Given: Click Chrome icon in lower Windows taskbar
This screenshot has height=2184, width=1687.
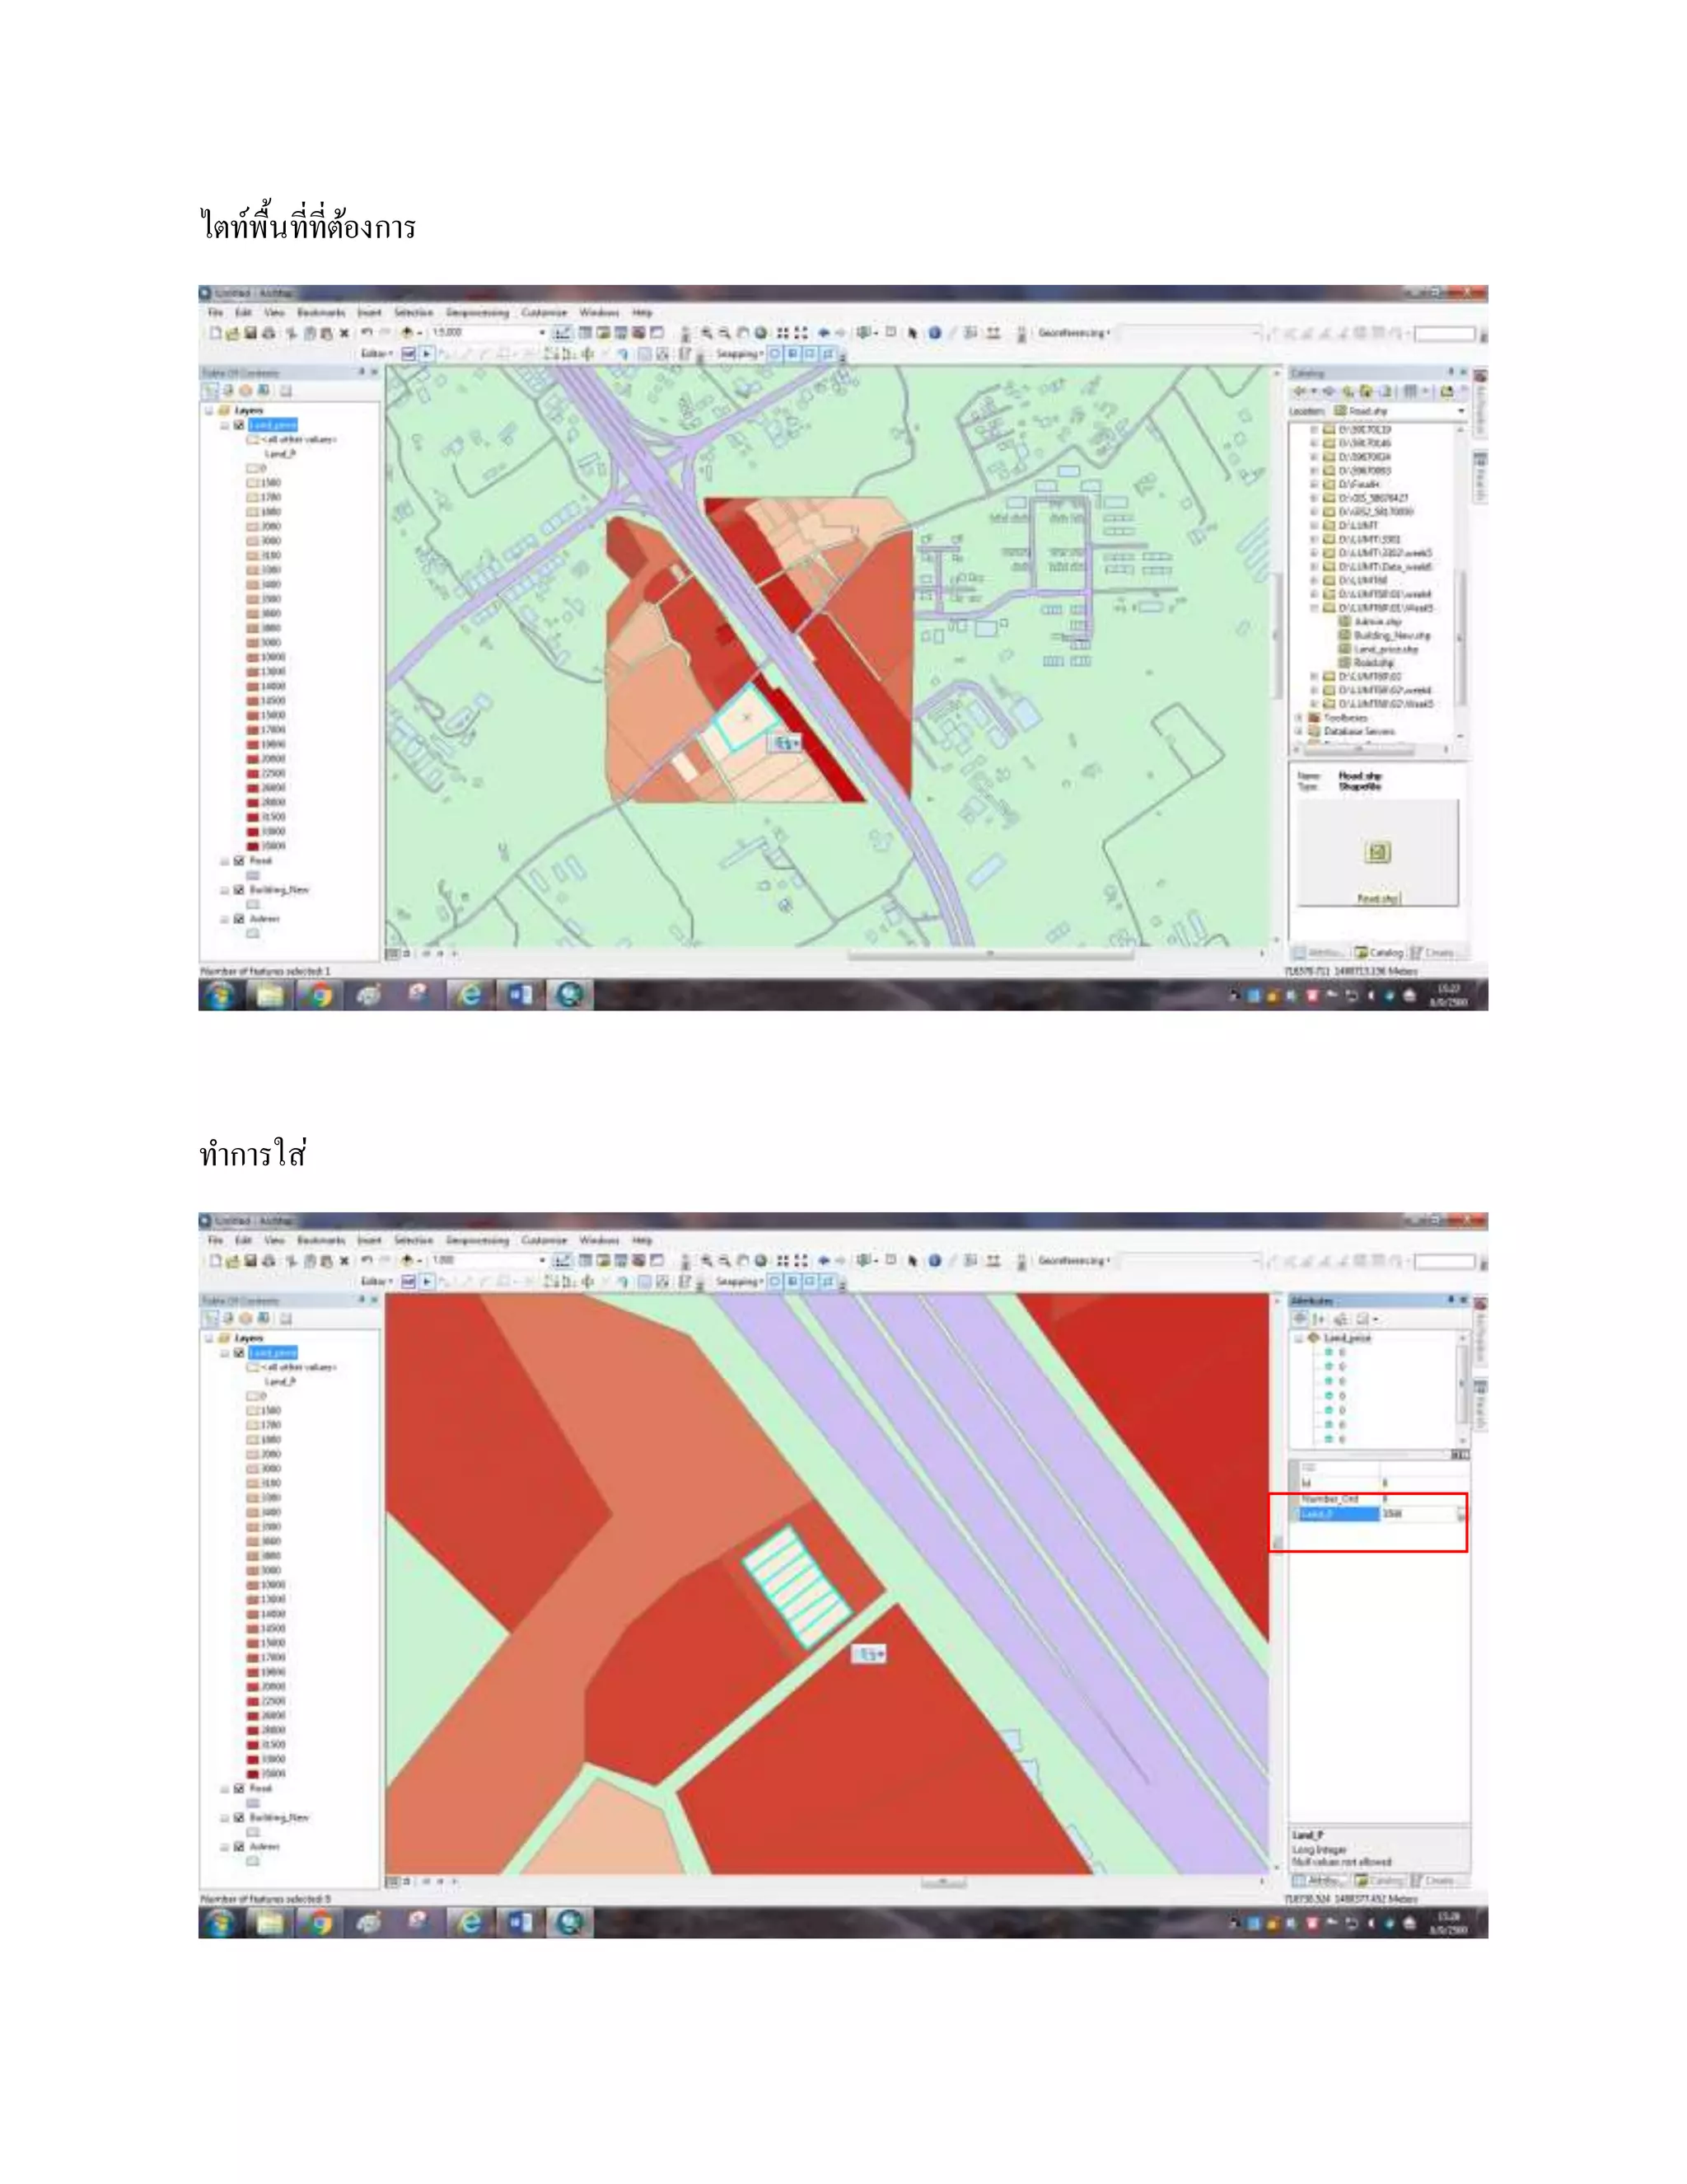Looking at the screenshot, I should click(x=319, y=1923).
